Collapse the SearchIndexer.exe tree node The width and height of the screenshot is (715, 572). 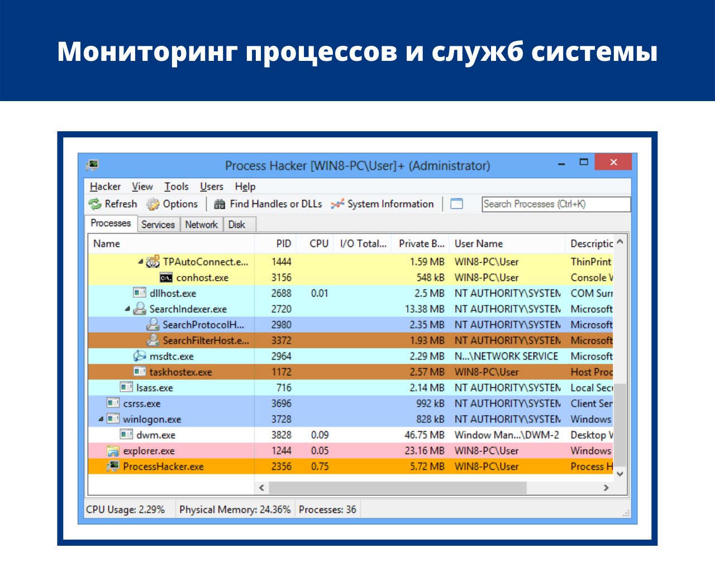(127, 308)
